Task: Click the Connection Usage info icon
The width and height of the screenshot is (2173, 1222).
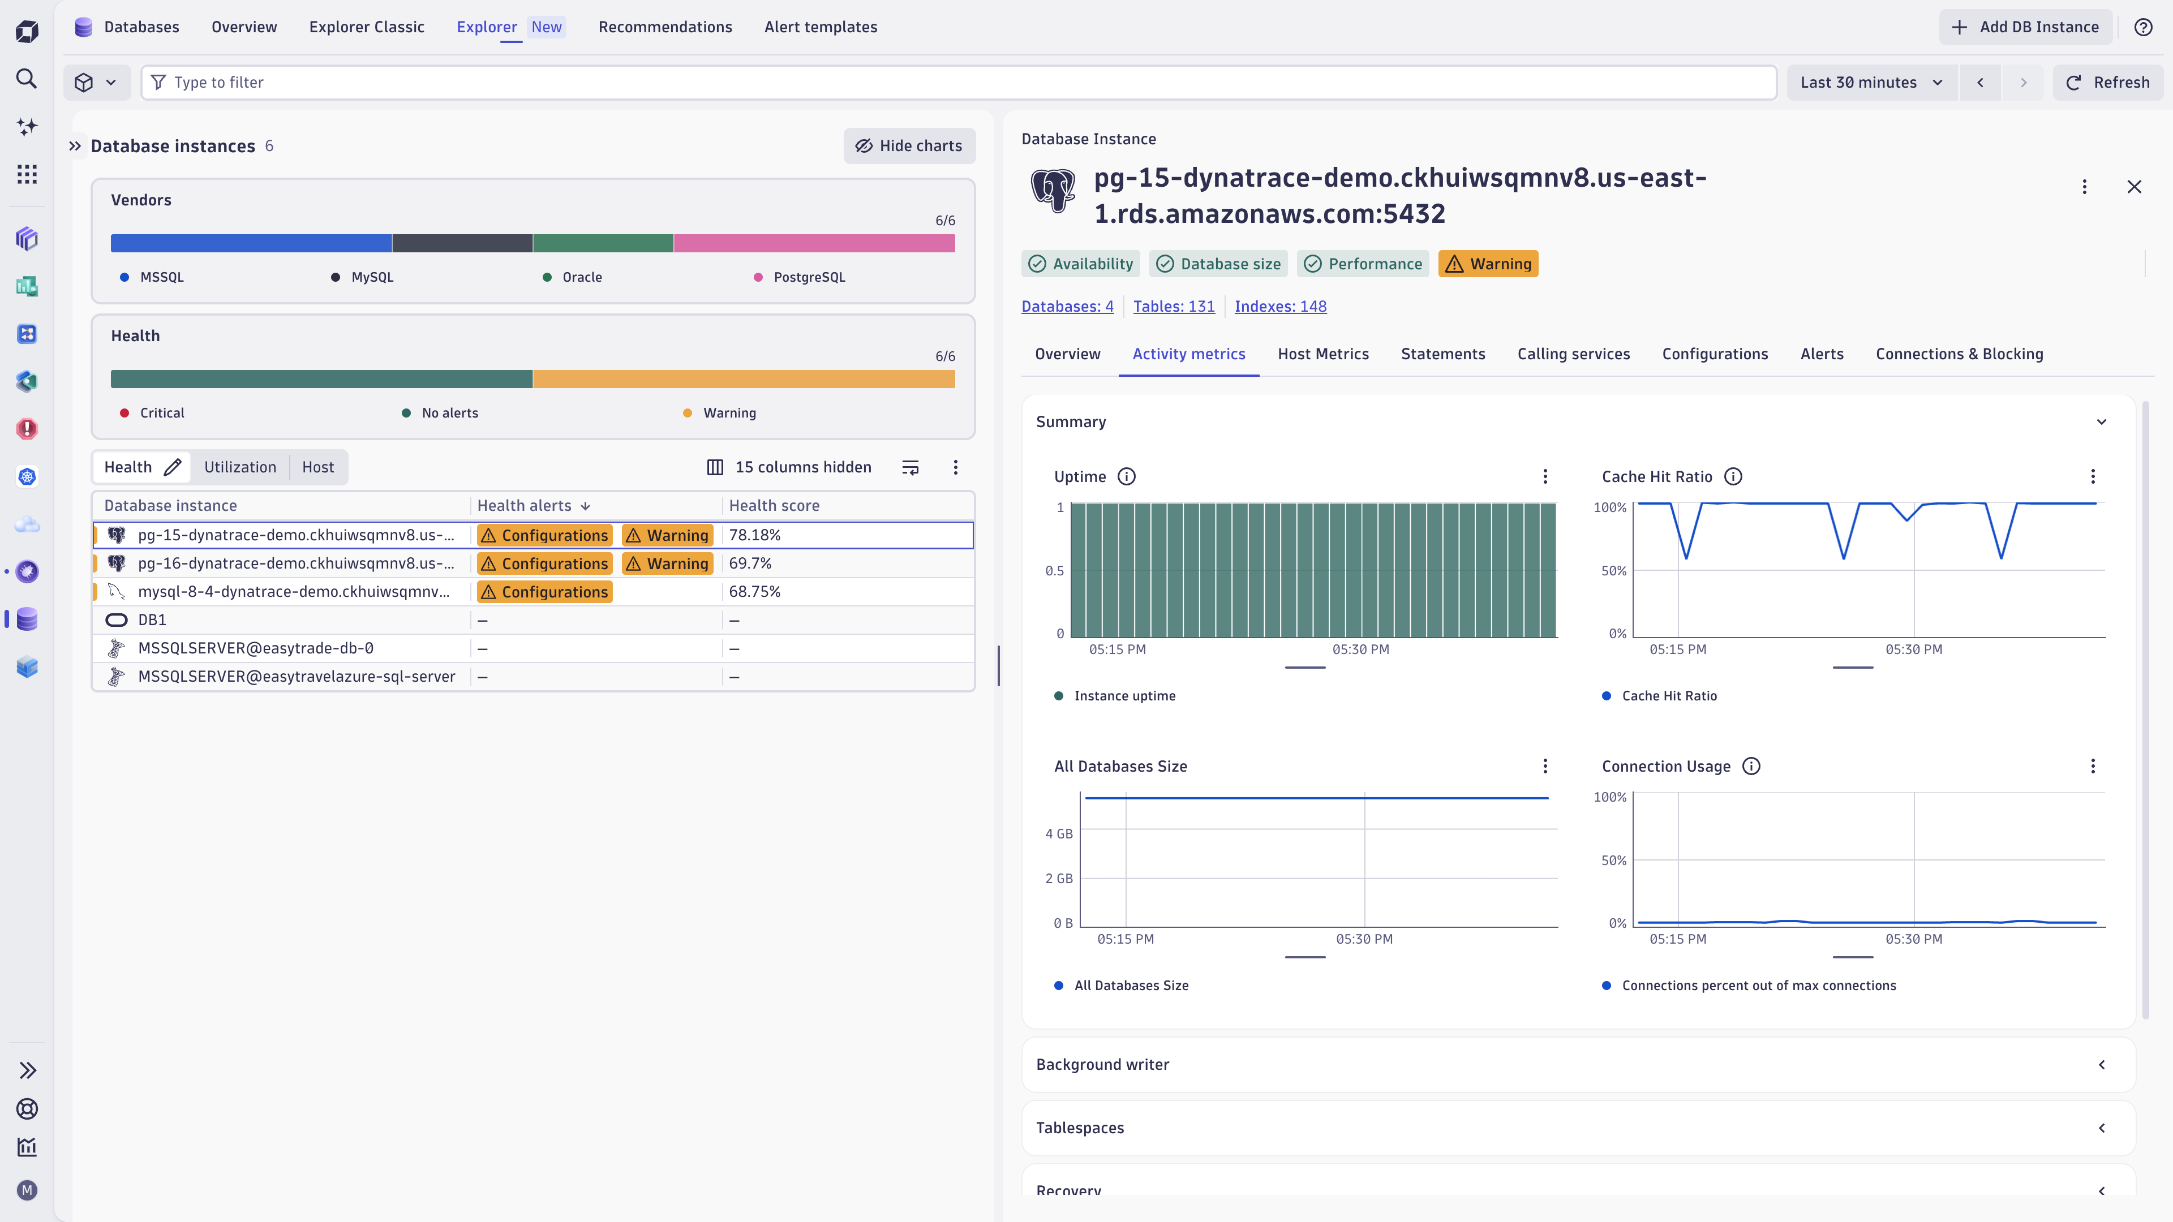Action: click(x=1751, y=766)
